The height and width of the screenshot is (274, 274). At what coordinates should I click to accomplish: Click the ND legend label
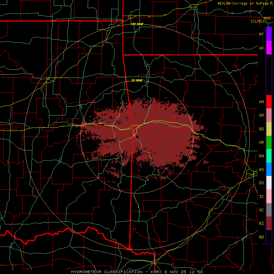(x=261, y=237)
